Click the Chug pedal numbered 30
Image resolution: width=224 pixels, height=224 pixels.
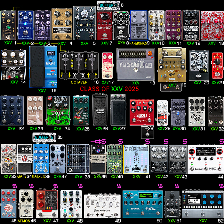(x=178, y=112)
